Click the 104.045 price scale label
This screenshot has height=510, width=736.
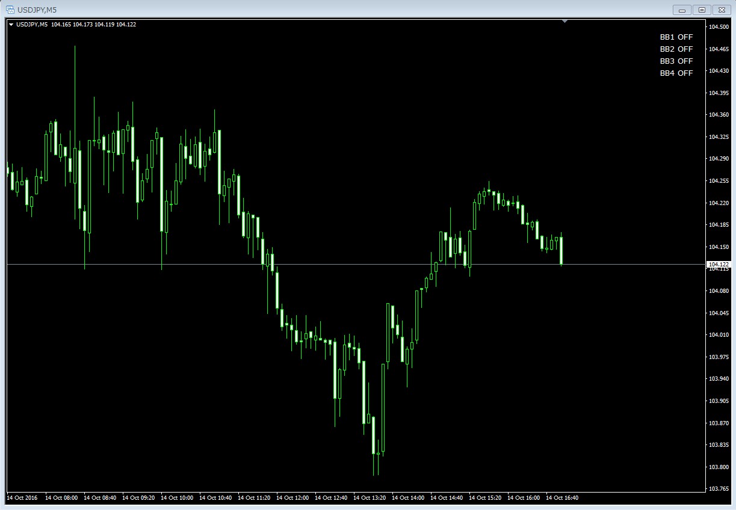719,313
